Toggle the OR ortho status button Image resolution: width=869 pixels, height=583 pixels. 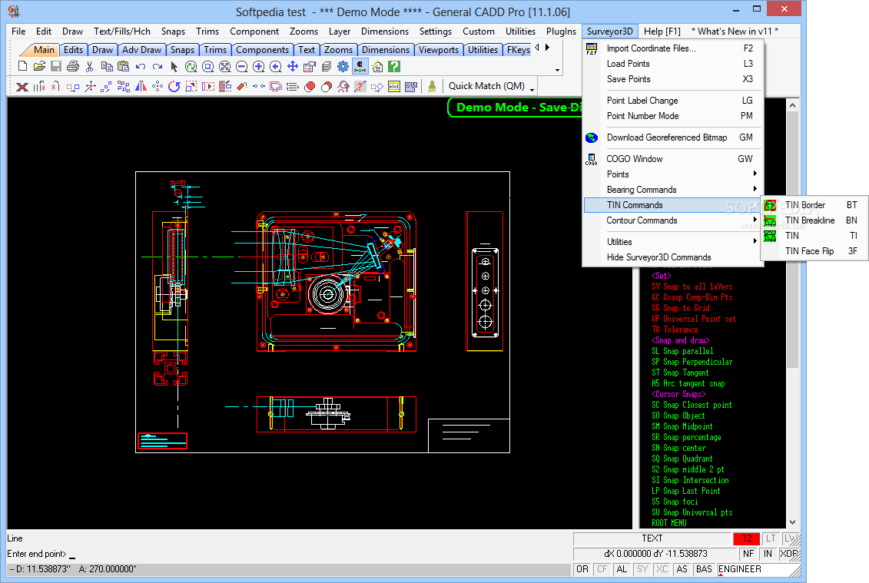(x=582, y=569)
